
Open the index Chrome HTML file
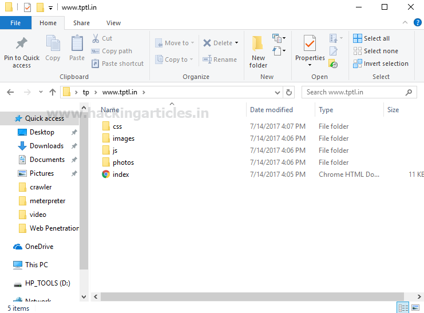tap(121, 175)
